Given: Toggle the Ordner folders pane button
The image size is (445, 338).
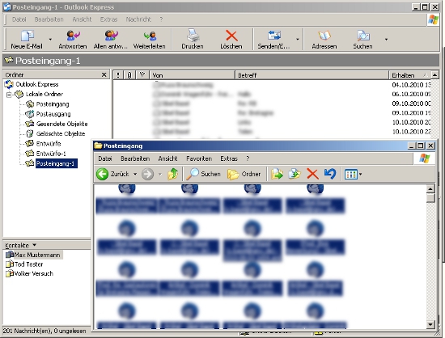Looking at the screenshot, I should pyautogui.click(x=244, y=174).
